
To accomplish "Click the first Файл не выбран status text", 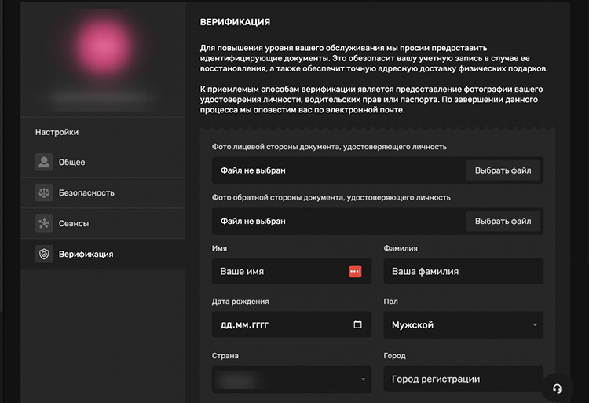I will 253,170.
